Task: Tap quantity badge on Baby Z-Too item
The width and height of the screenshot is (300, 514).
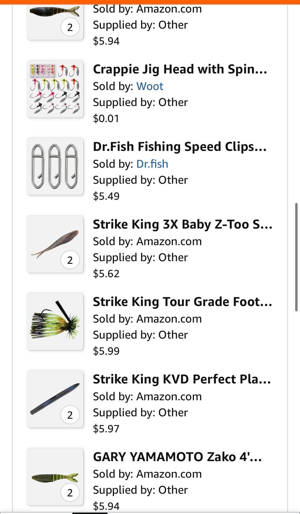Action: pos(70,260)
